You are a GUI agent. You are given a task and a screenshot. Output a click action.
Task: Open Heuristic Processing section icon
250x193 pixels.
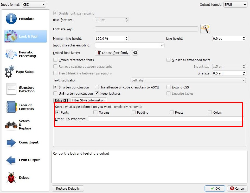click(11, 54)
